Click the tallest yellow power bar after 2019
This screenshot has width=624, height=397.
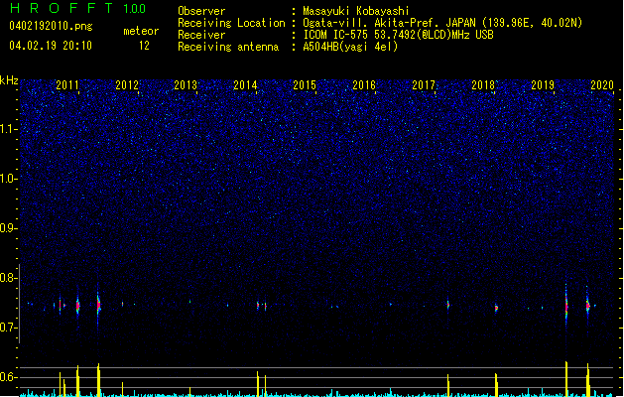[x=566, y=379]
